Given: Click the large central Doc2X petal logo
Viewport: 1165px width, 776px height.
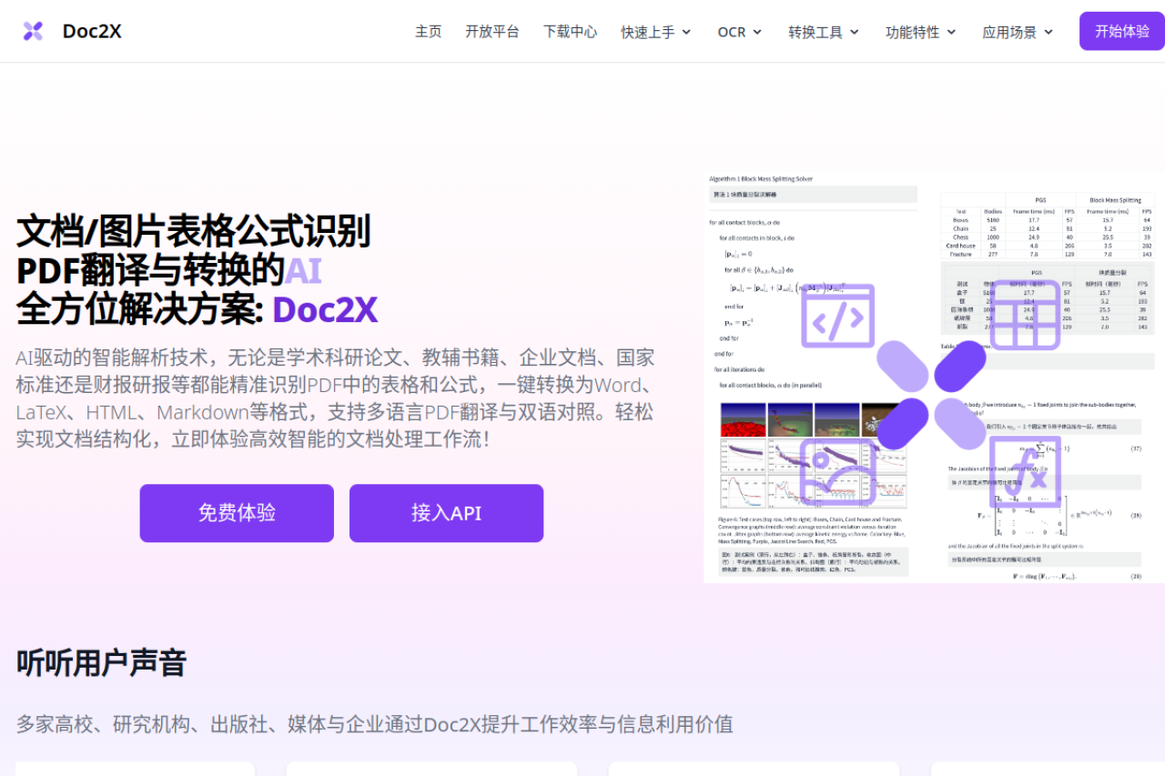Looking at the screenshot, I should (x=931, y=395).
